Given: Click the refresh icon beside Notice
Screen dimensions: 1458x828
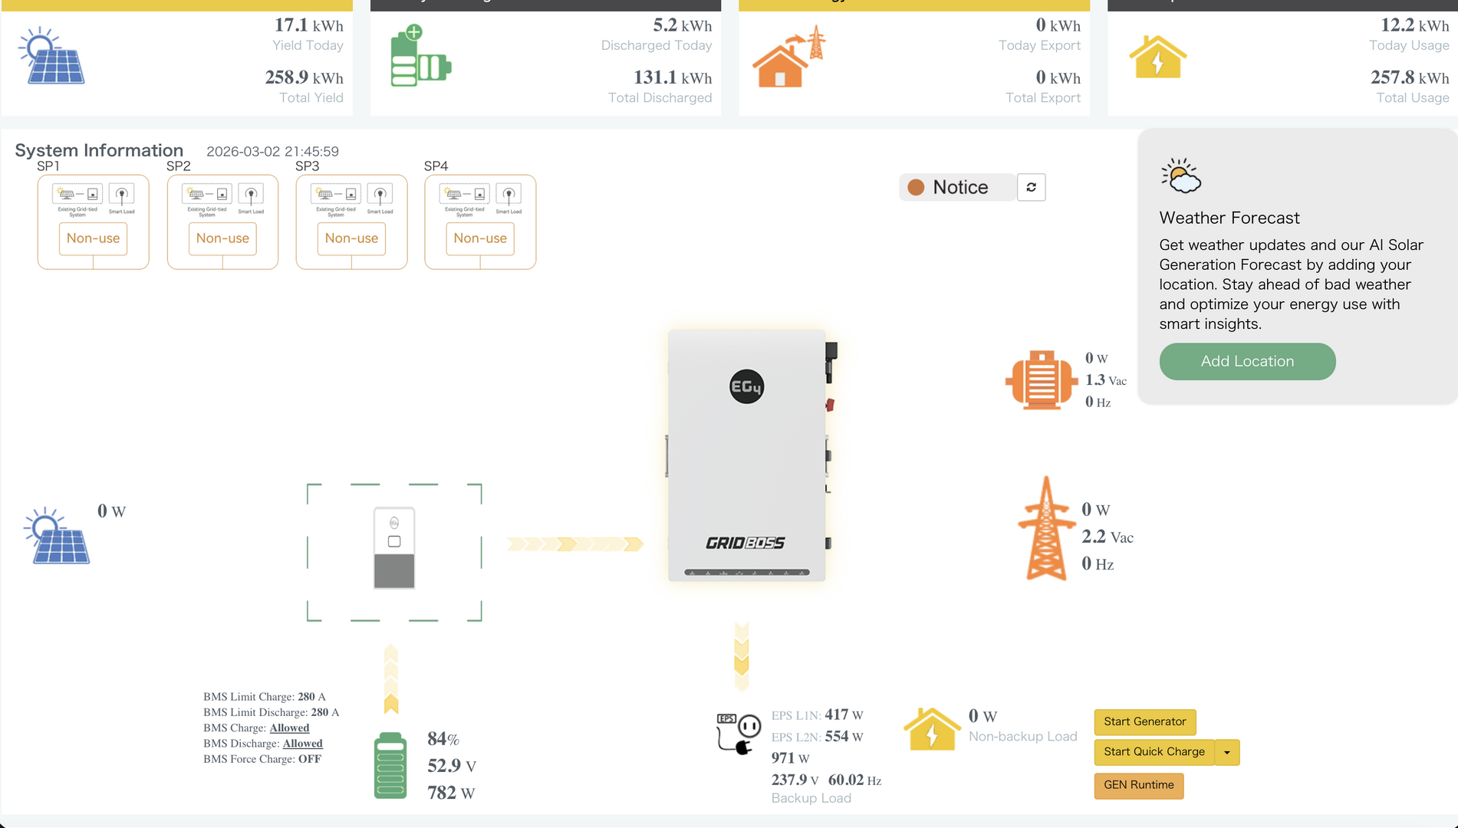Looking at the screenshot, I should pyautogui.click(x=1031, y=187).
